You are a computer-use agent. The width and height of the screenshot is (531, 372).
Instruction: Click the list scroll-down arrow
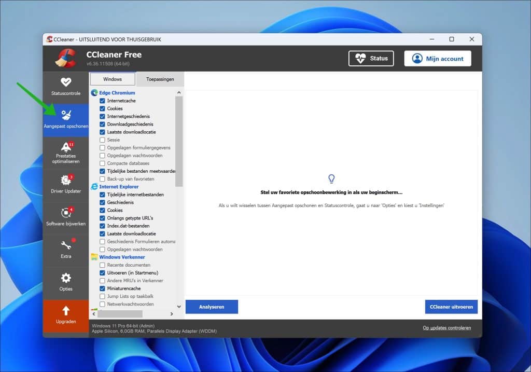click(179, 306)
